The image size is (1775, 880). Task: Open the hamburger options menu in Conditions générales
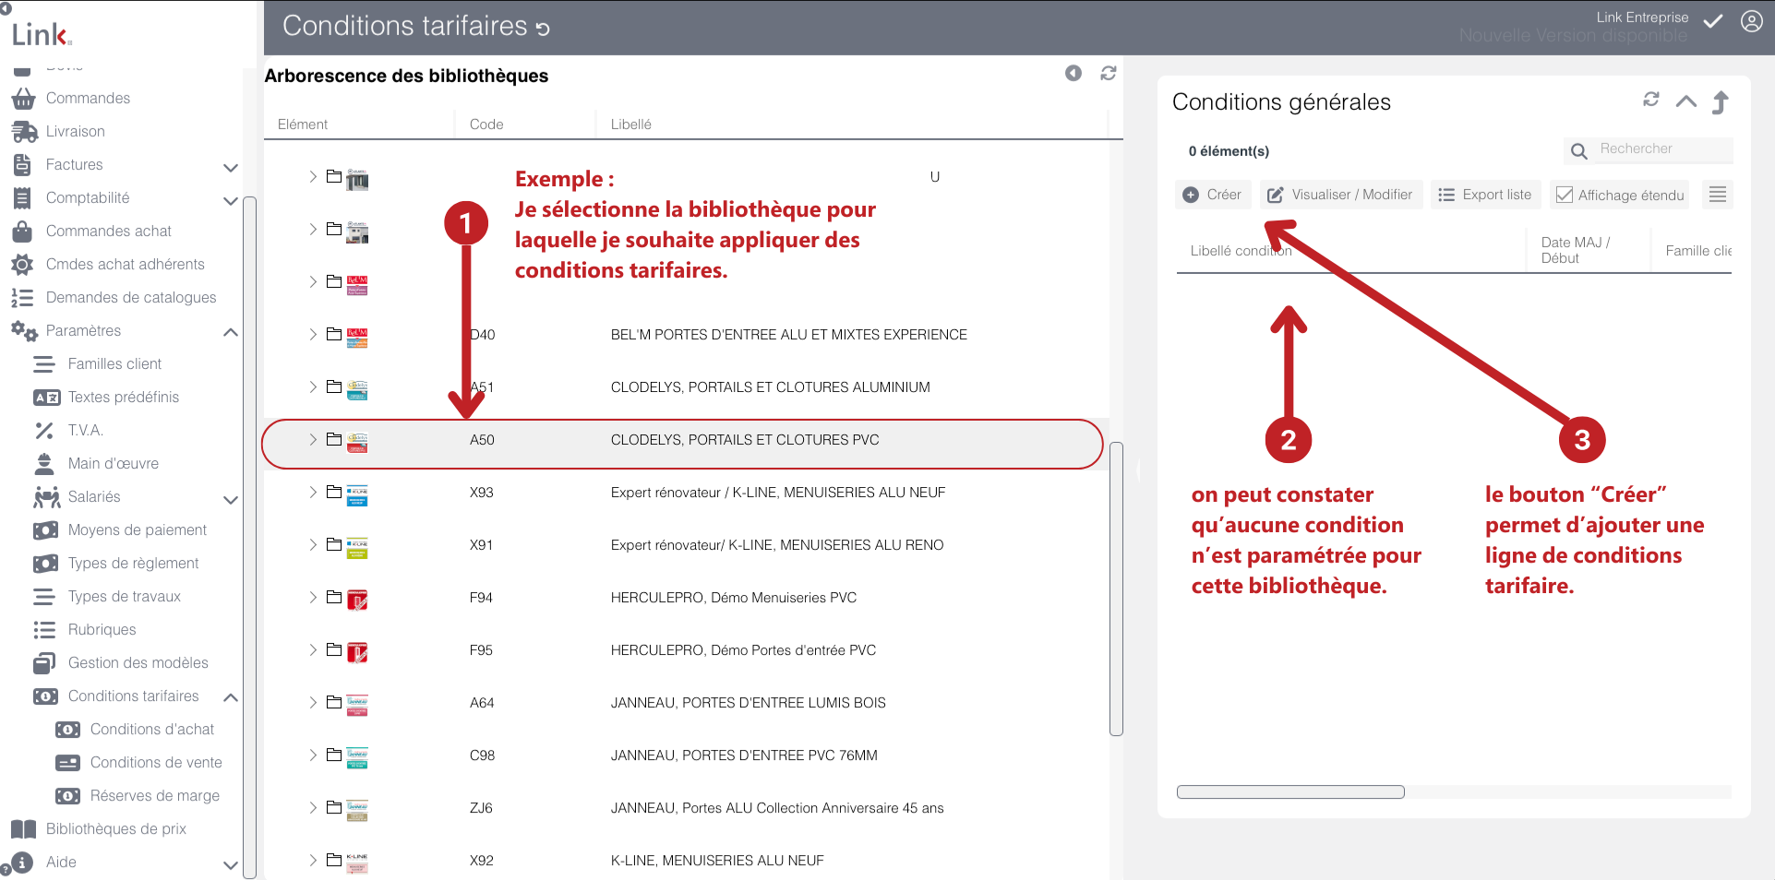point(1718,195)
